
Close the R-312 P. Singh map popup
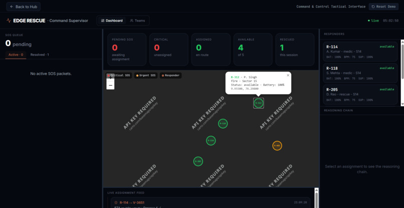click(288, 75)
